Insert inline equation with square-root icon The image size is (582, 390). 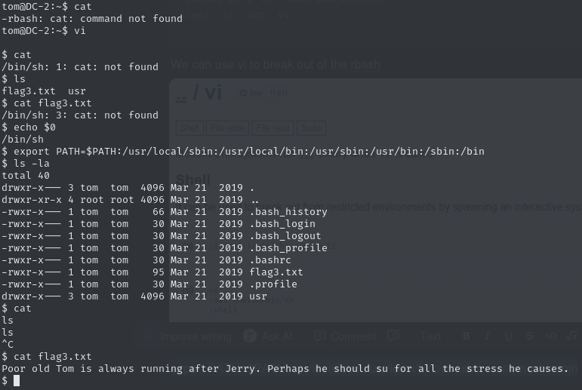pyautogui.click(x=572, y=336)
